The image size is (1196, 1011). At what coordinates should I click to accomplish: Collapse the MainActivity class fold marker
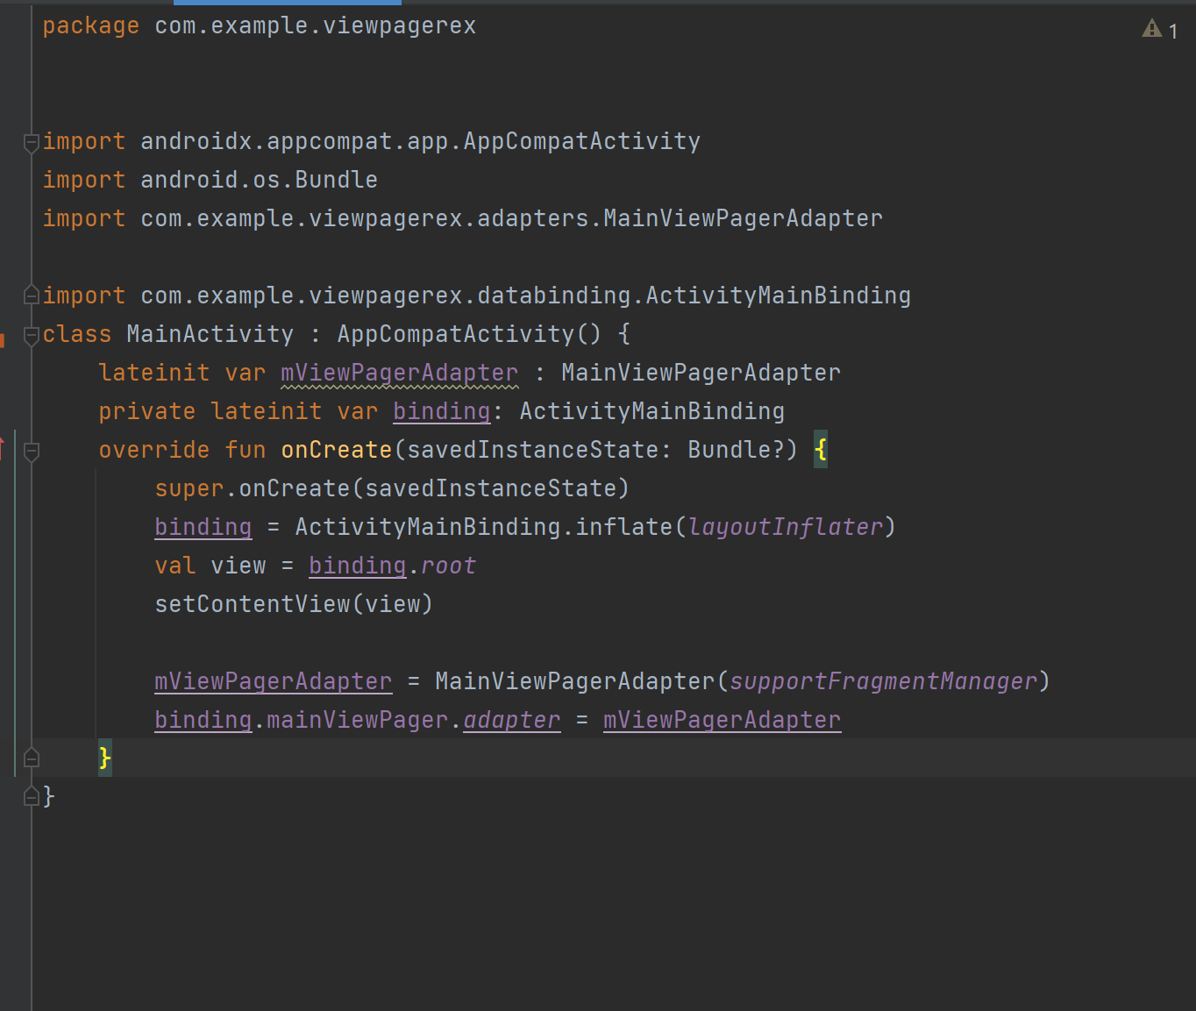point(32,335)
